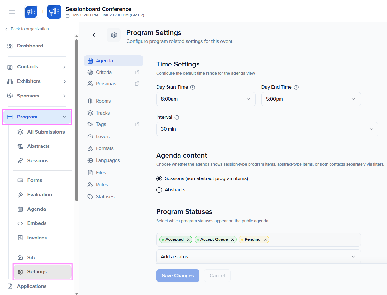The height and width of the screenshot is (295, 387).
Task: Select Sessions (non-abstract program items) radio
Action: (x=159, y=178)
